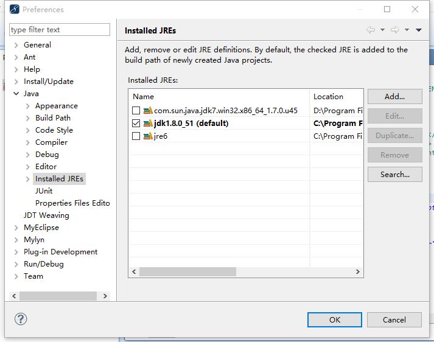Click the Add... button
Viewport: 434px width, 342px height.
[x=394, y=96]
